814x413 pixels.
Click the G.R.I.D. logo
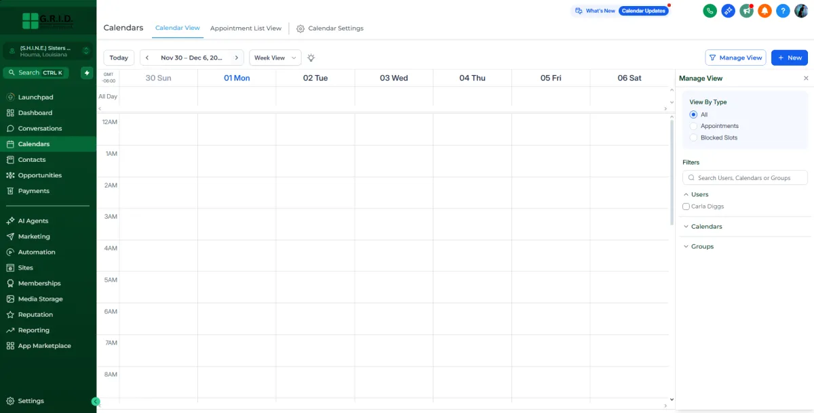47,20
